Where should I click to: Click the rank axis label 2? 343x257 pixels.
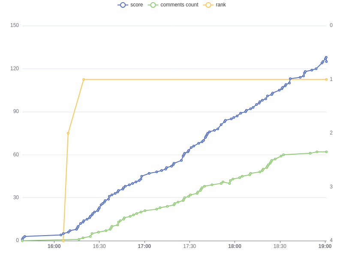coord(331,133)
